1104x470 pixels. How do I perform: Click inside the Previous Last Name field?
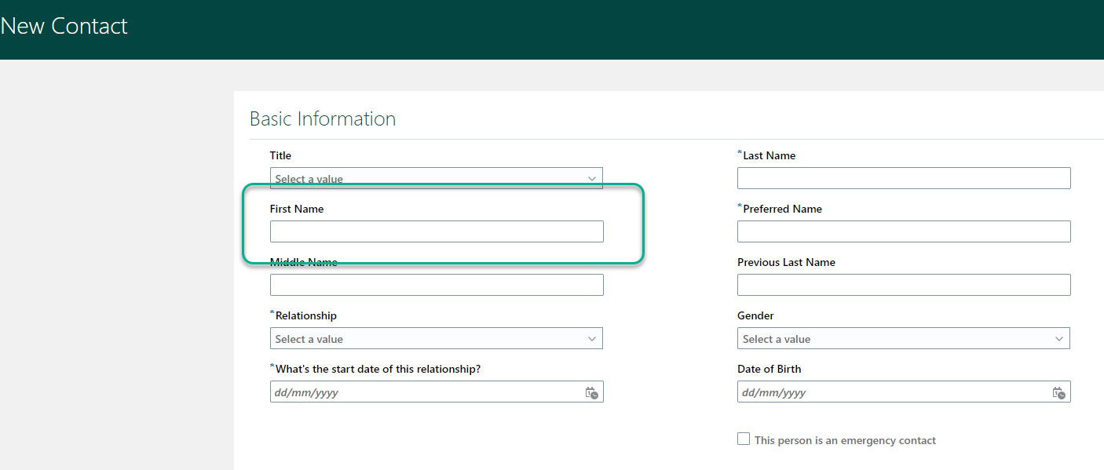click(903, 284)
